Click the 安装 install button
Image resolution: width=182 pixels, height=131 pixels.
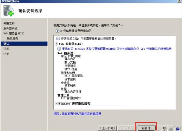point(146,128)
